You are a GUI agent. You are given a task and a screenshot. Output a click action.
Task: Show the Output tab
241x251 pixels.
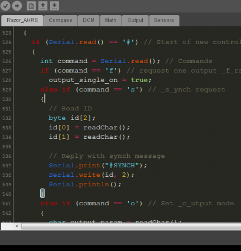pyautogui.click(x=136, y=20)
